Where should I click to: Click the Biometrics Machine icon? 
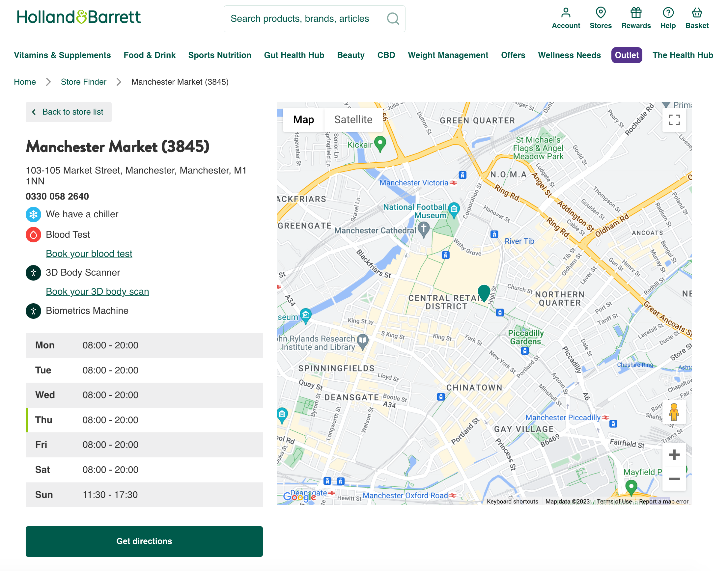coord(34,311)
